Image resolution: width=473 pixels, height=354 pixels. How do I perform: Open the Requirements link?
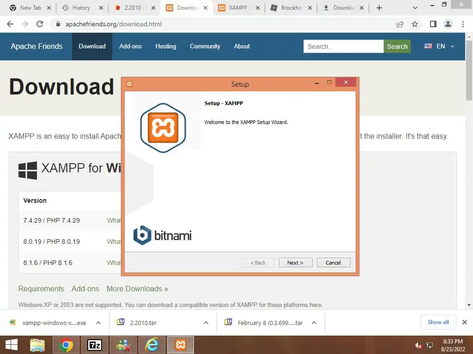(41, 289)
